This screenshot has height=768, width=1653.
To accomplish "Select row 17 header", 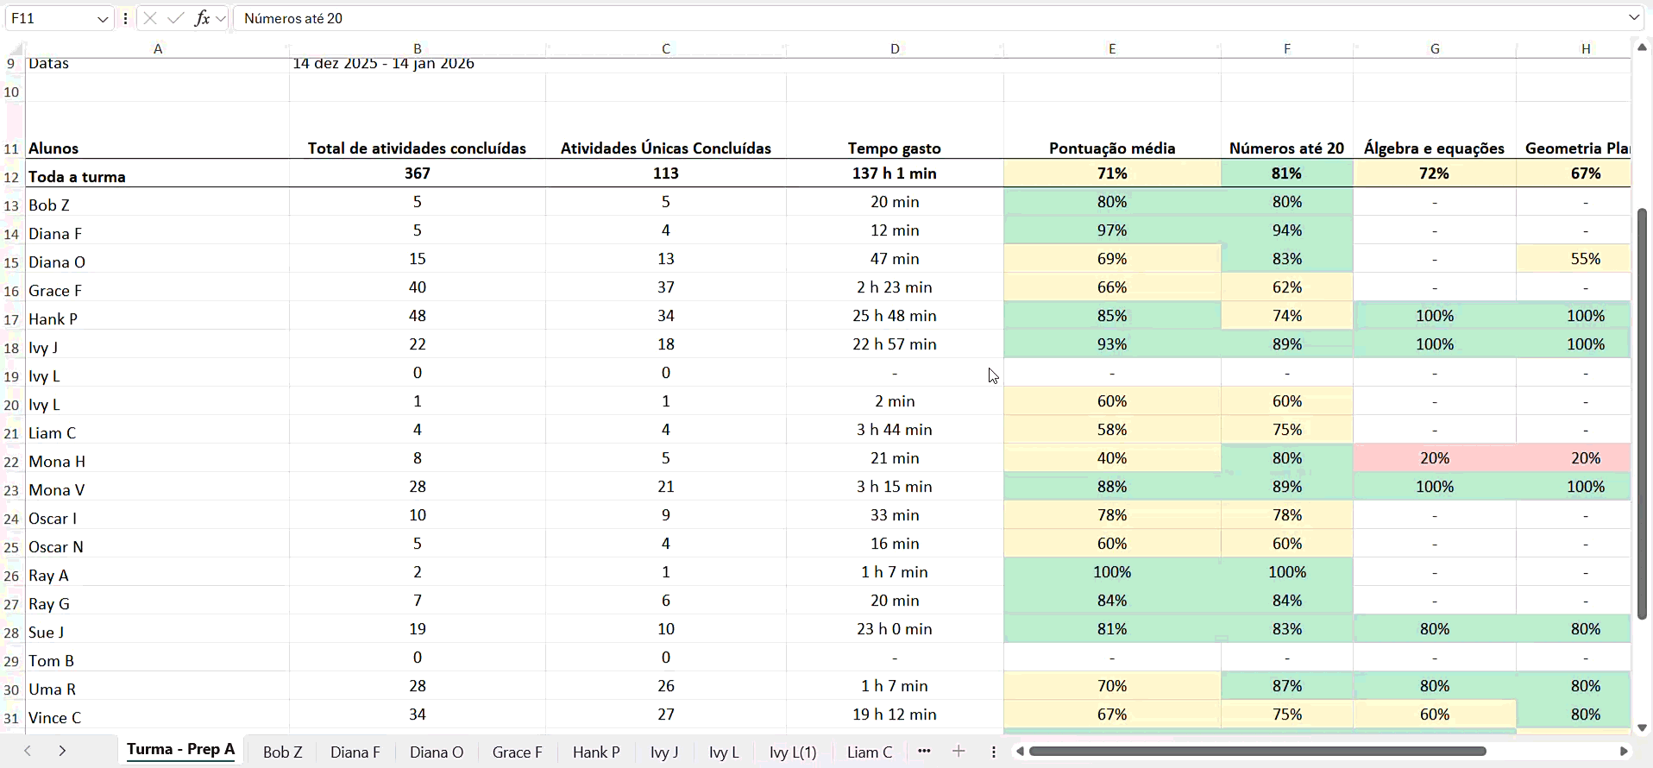I will coord(12,319).
